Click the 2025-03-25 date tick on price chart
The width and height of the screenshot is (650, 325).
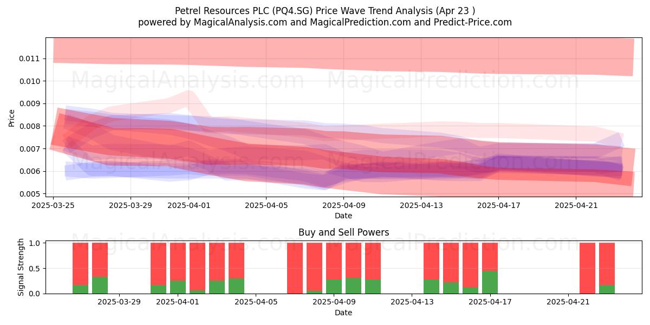pos(53,205)
